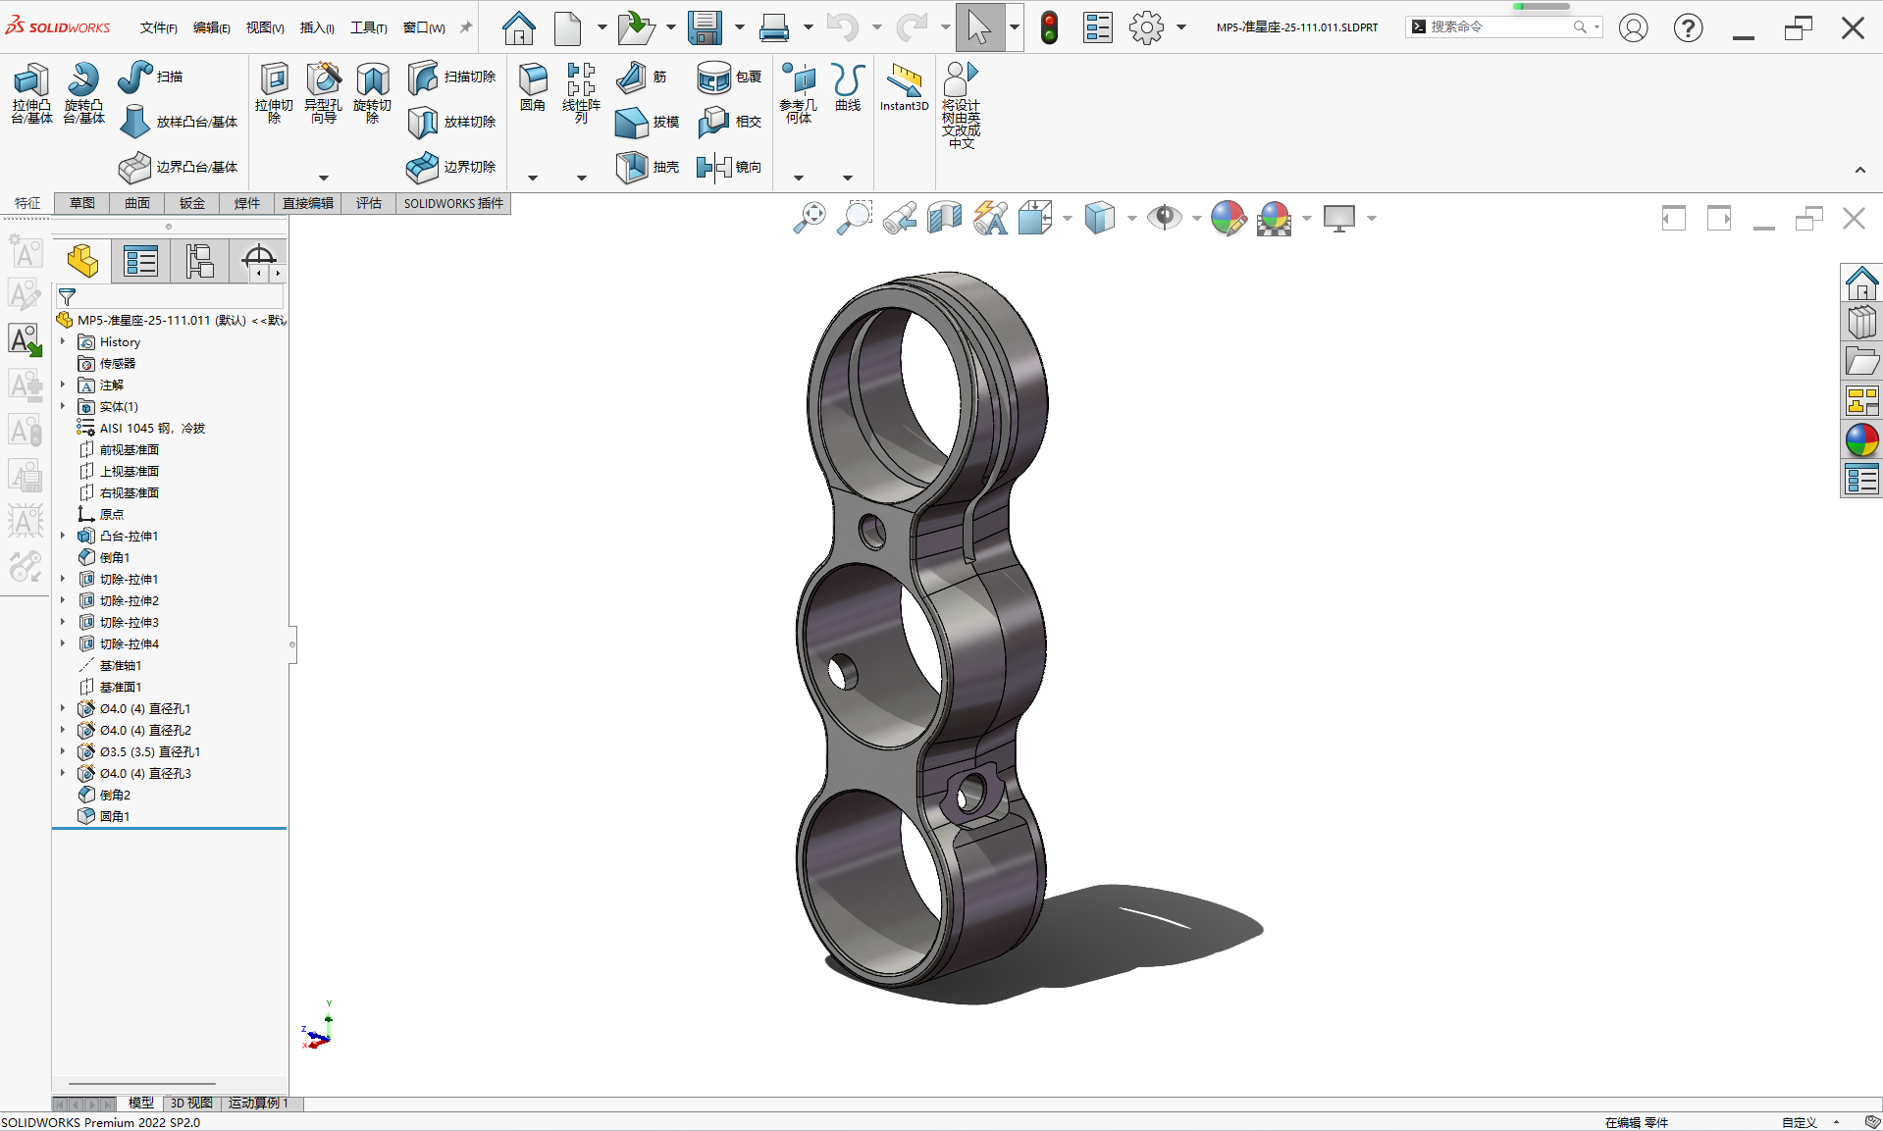Viewport: 1883px width, 1131px height.
Task: Expand the 凸台-拉伸1 feature
Action: tap(63, 536)
